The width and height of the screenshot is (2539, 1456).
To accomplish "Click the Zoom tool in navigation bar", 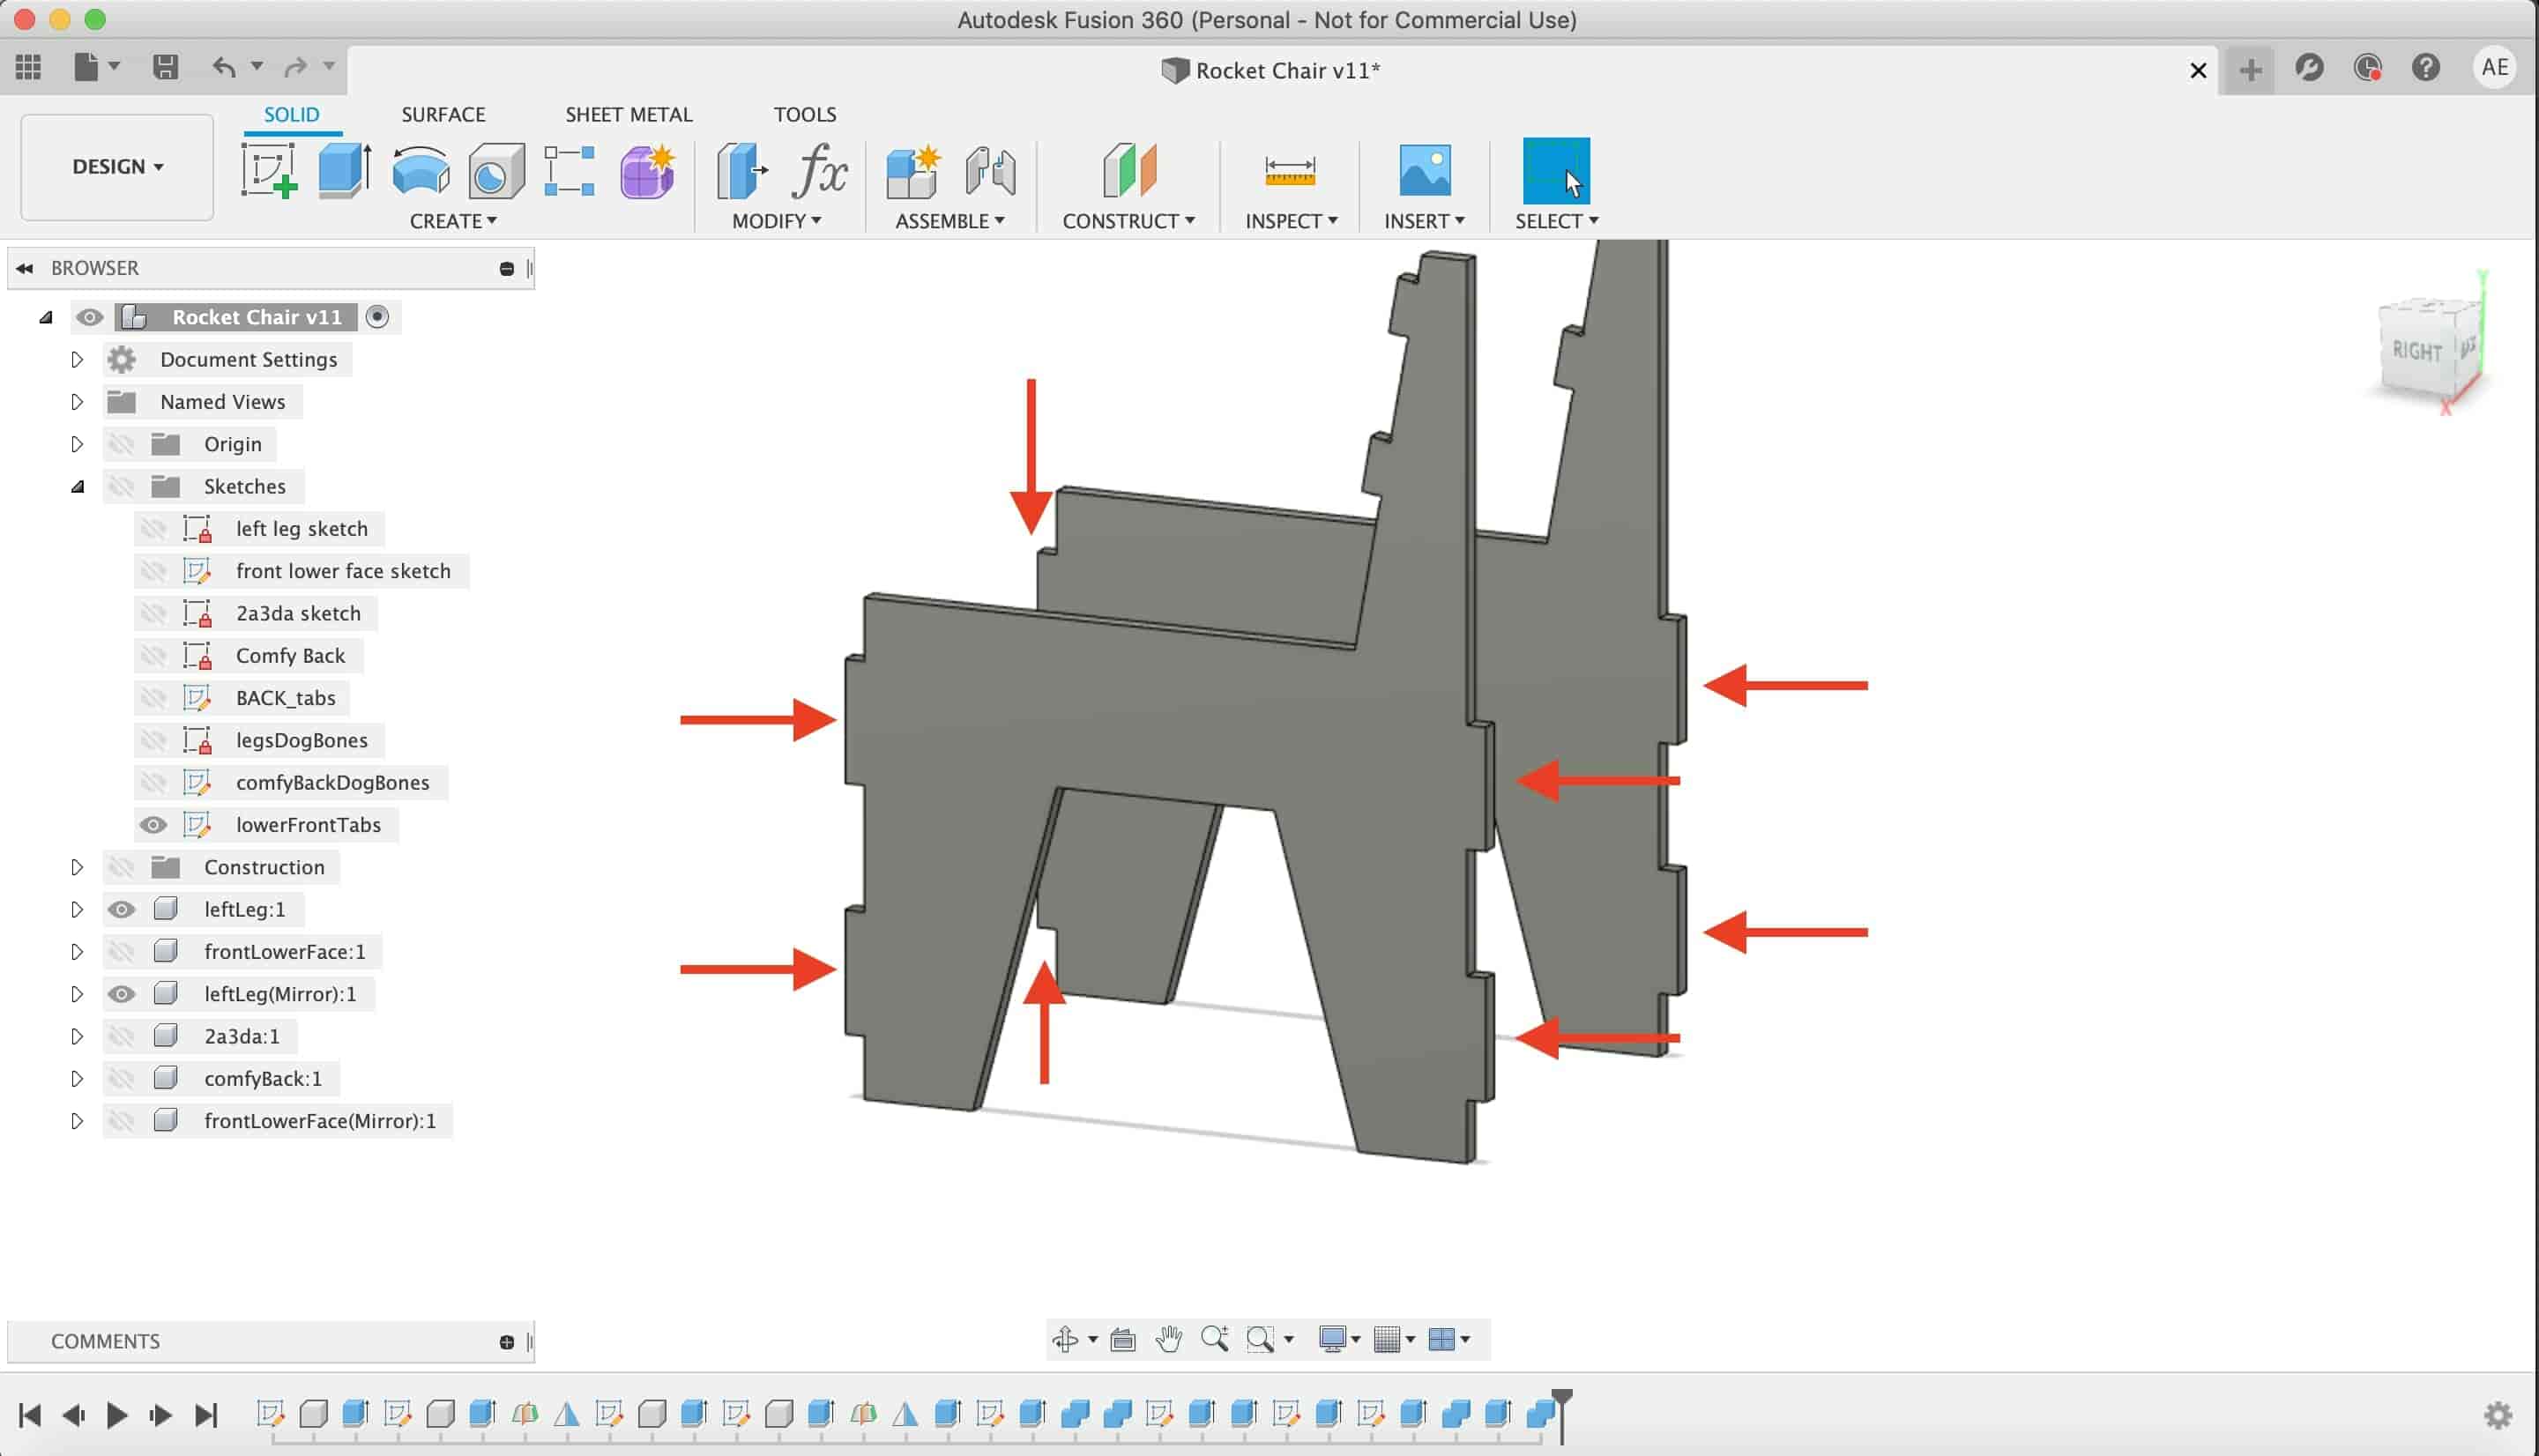I will [1215, 1339].
